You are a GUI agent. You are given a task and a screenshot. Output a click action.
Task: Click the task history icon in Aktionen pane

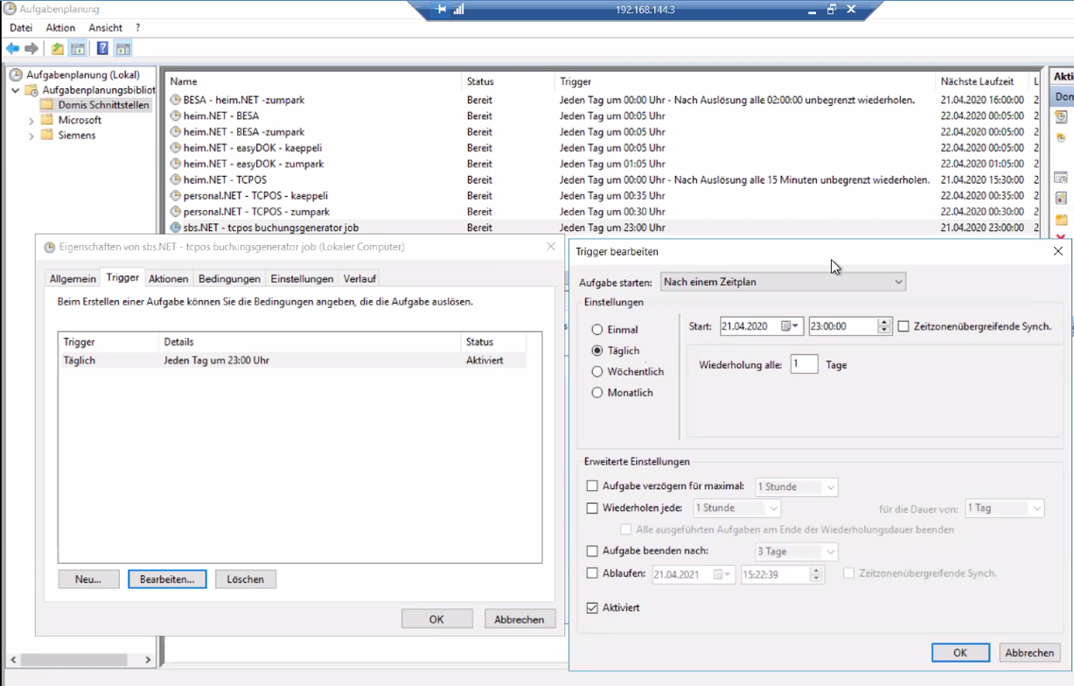(x=1061, y=199)
